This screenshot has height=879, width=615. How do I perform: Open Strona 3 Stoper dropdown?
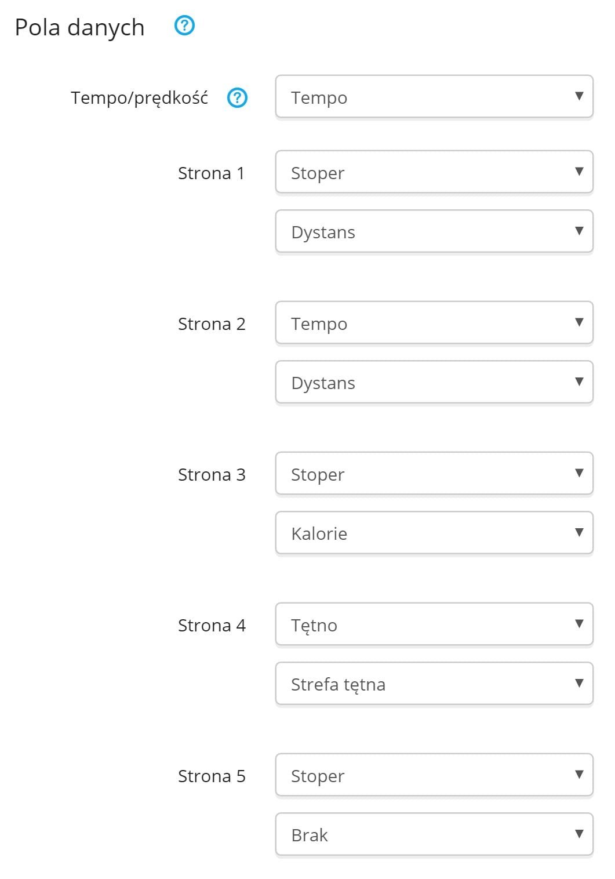coord(434,473)
